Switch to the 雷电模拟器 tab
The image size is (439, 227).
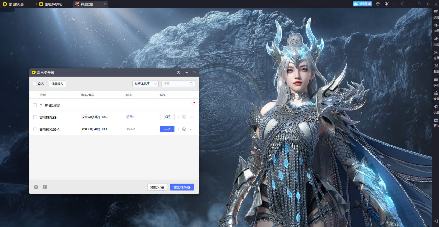coord(16,4)
